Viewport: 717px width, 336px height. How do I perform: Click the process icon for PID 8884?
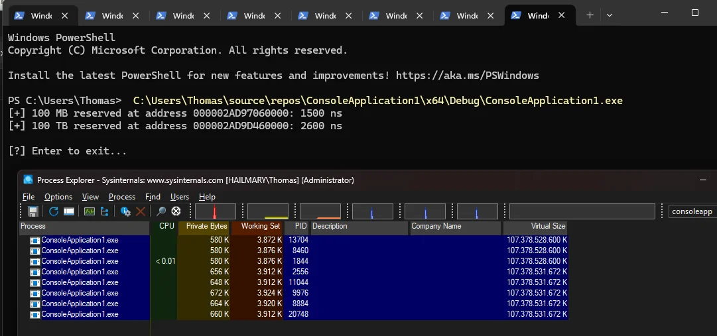(x=34, y=304)
